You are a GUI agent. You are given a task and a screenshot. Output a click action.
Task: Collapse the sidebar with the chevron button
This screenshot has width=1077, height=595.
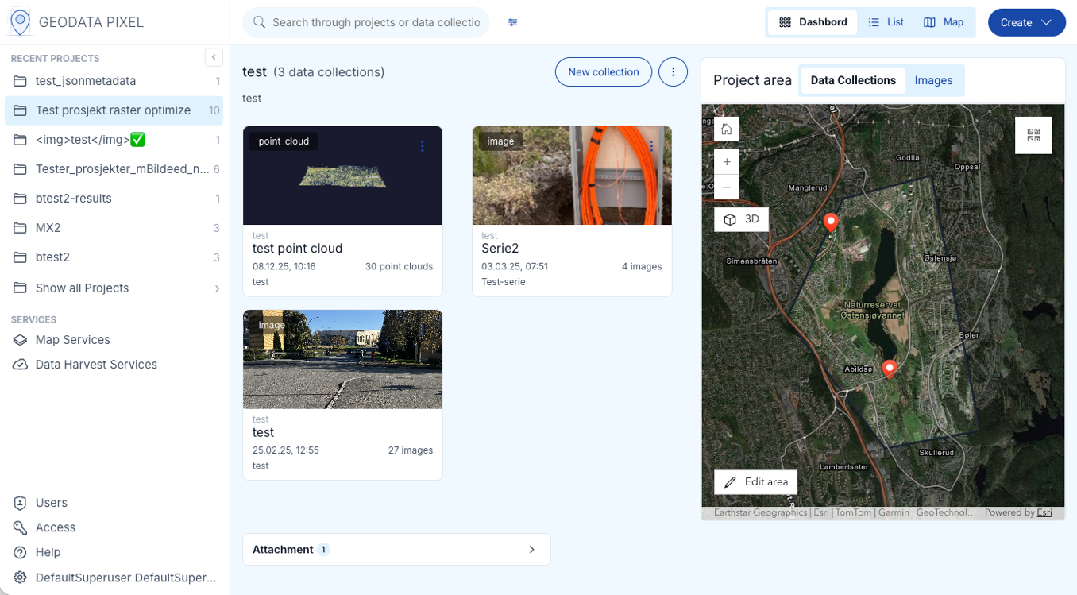(x=214, y=57)
